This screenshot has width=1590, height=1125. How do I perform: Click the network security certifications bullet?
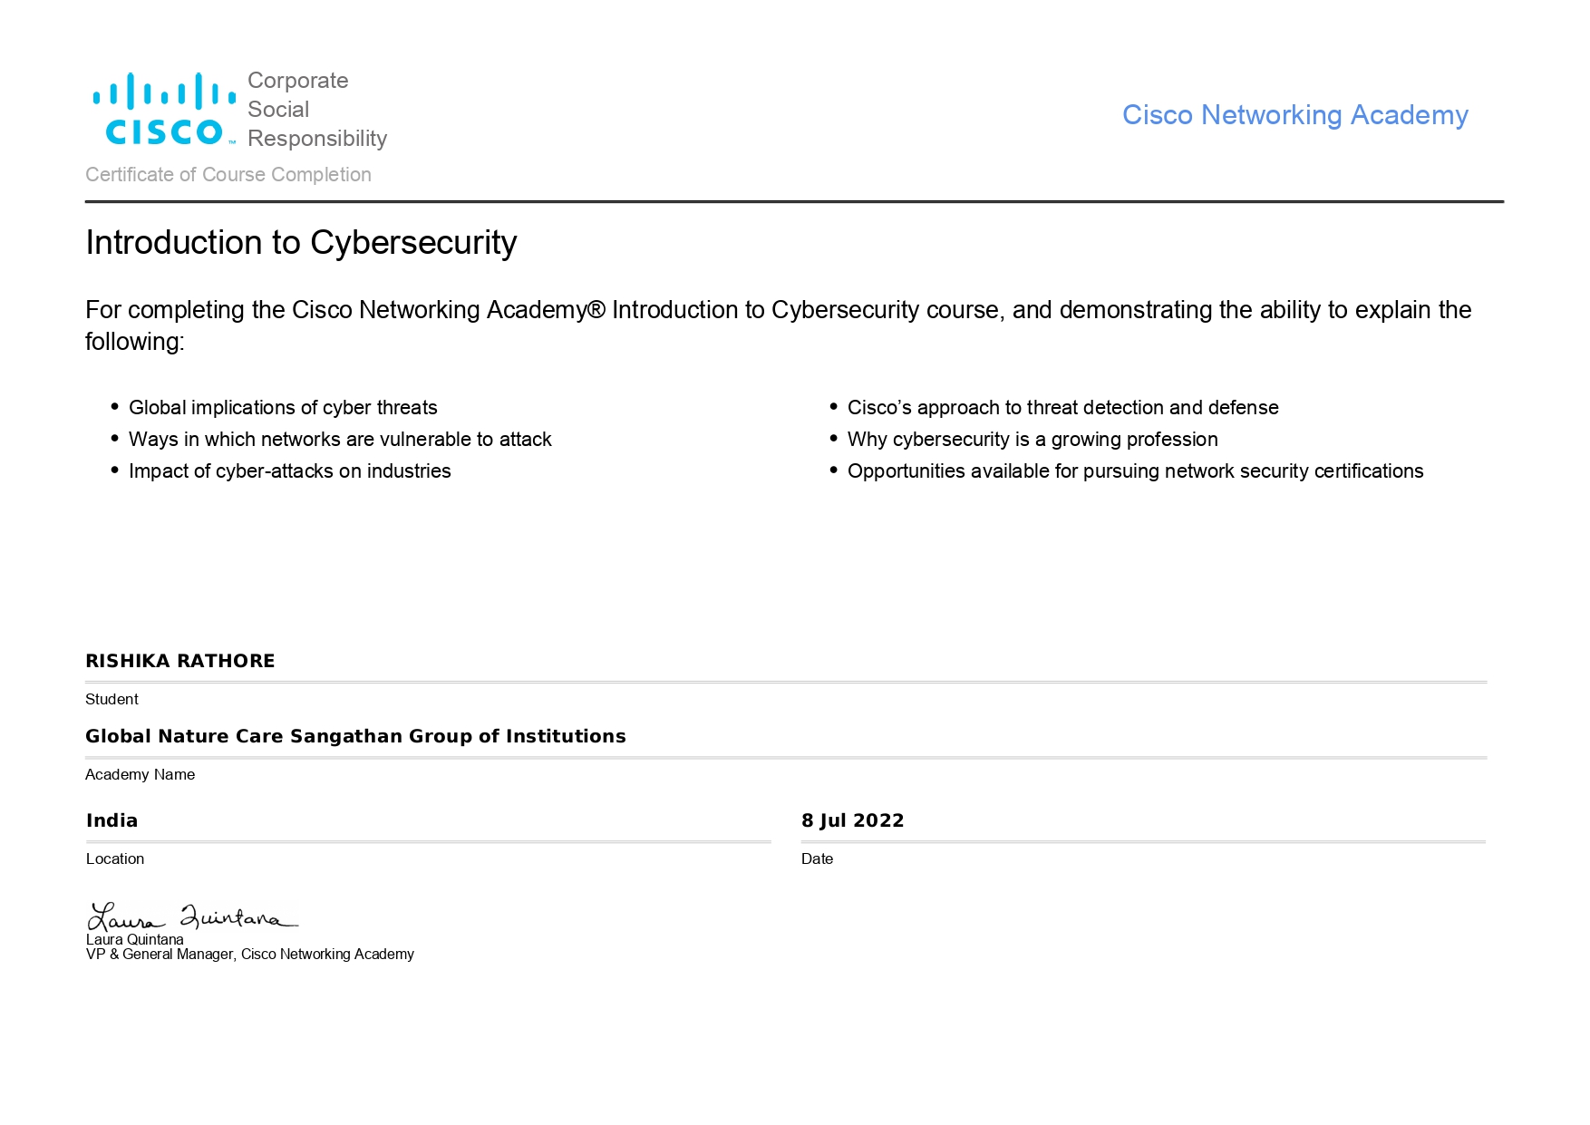(x=1135, y=471)
